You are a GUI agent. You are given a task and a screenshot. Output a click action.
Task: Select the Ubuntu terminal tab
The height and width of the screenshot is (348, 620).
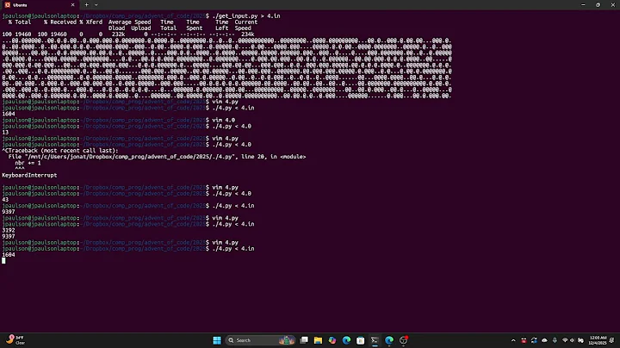coord(40,5)
